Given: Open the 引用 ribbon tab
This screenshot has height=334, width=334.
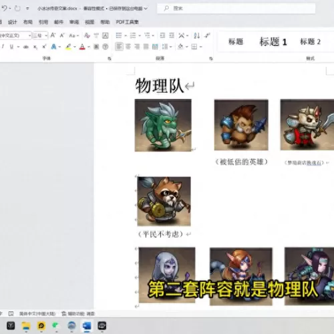Looking at the screenshot, I should point(43,22).
